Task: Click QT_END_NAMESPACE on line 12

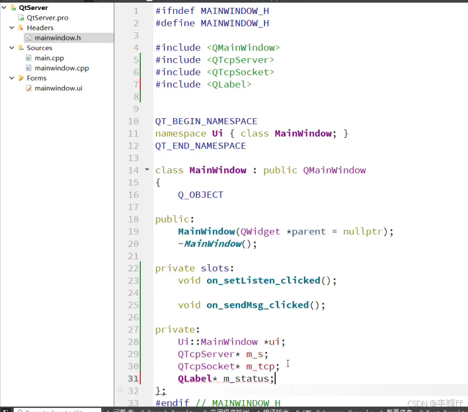Action: (x=200, y=146)
